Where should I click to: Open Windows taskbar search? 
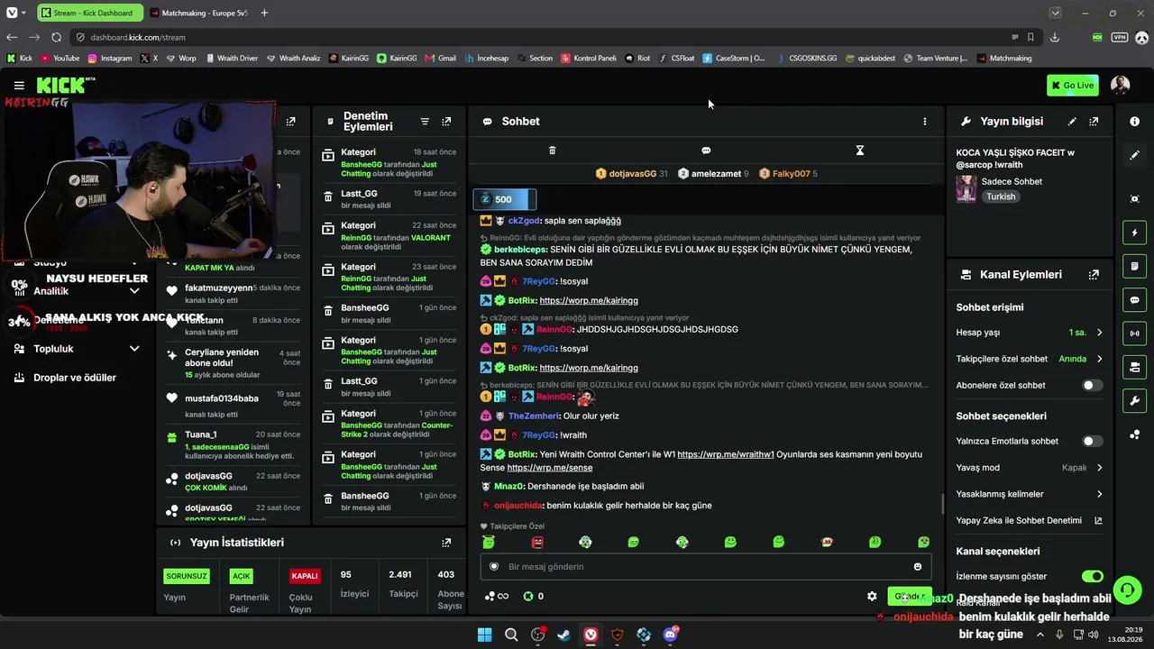(511, 635)
